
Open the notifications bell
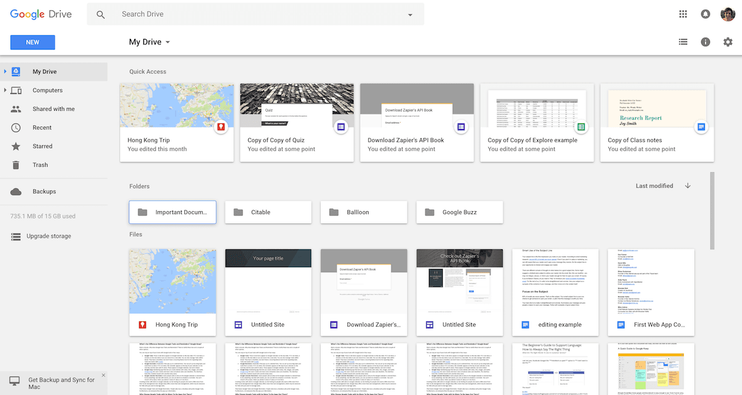(705, 14)
